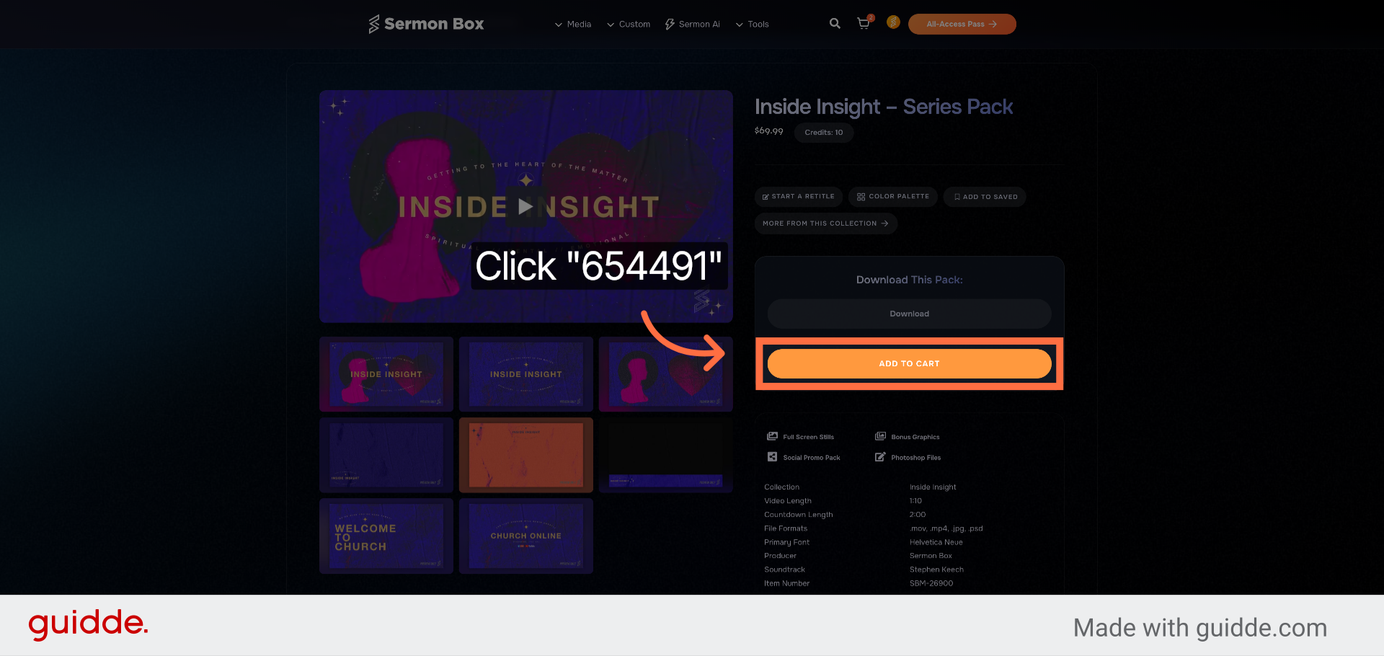Click the Social Promo Pack icon

[x=772, y=457]
